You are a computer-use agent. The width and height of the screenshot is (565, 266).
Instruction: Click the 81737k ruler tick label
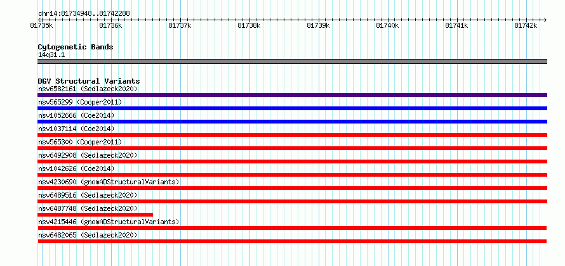click(x=180, y=25)
